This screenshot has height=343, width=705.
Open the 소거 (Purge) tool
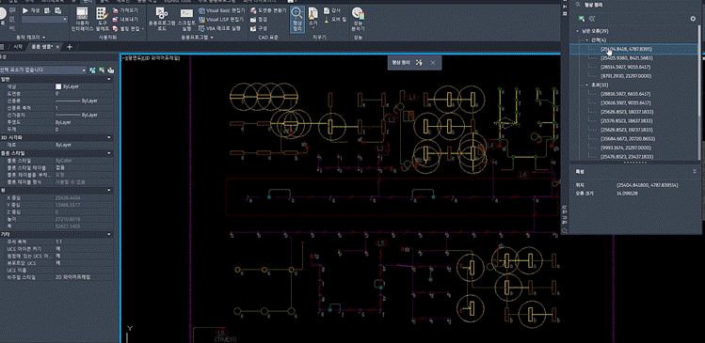(x=313, y=19)
